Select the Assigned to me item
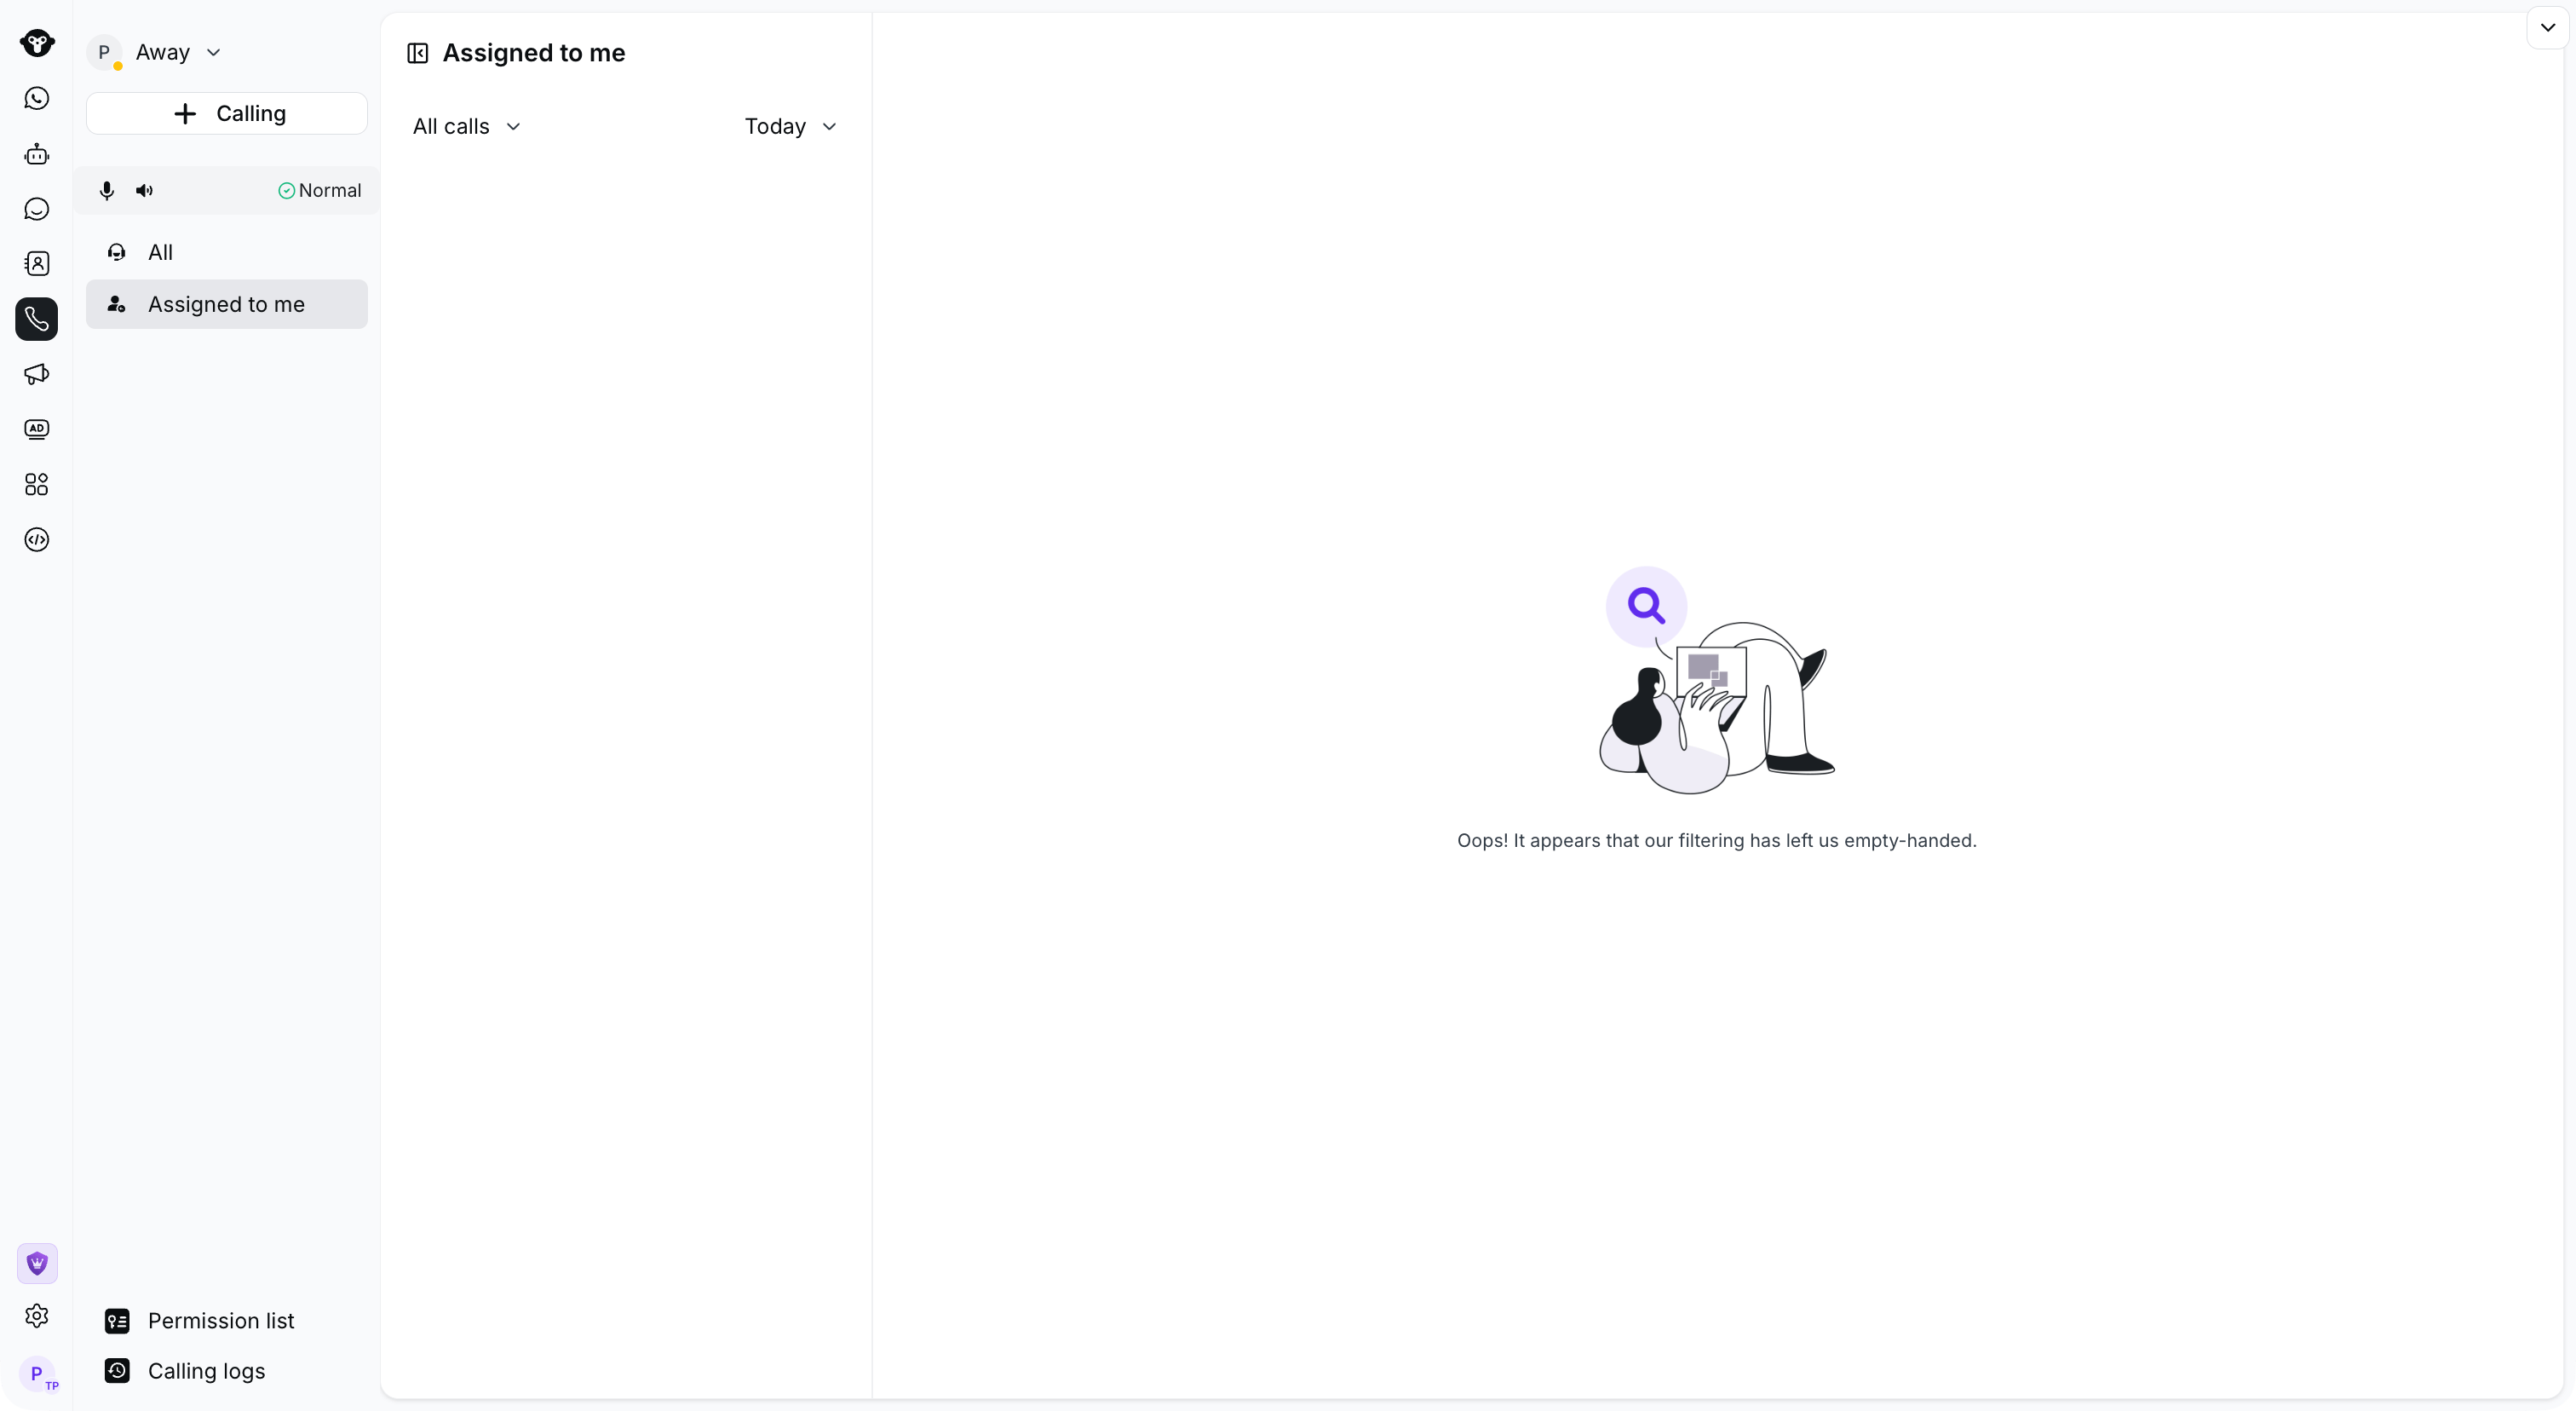The width and height of the screenshot is (2576, 1411). point(227,304)
